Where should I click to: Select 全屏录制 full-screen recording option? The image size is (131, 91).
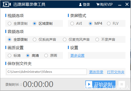pos(18,23)
